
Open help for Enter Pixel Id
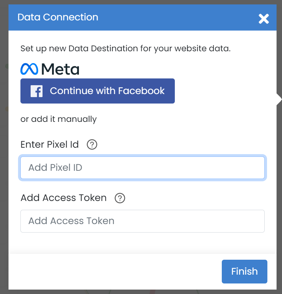[x=92, y=145]
